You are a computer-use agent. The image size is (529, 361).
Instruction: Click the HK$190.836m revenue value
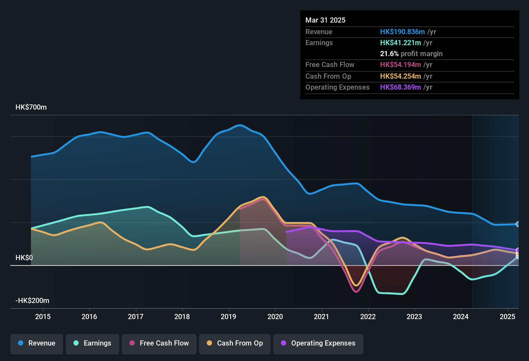tap(402, 32)
